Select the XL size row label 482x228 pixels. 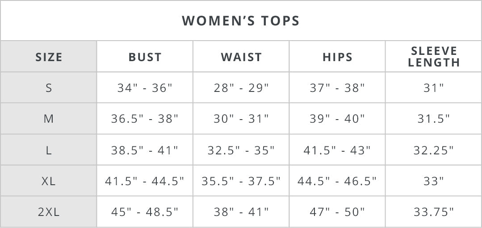click(49, 181)
